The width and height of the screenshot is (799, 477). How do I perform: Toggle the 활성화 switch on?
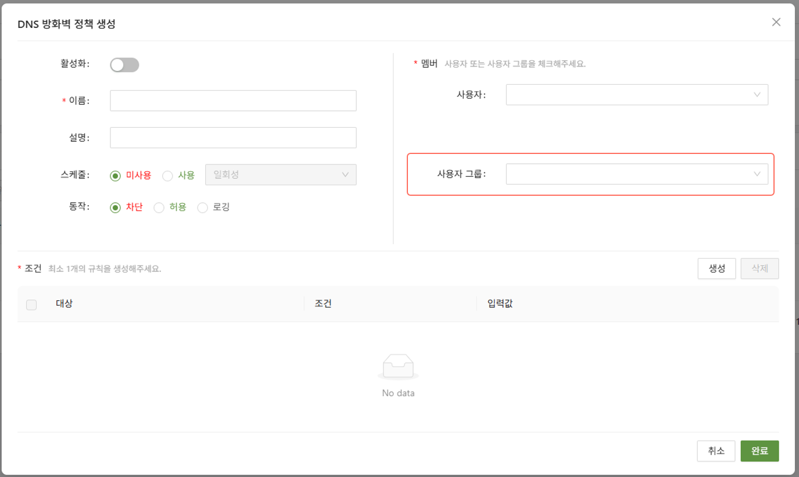coord(124,65)
